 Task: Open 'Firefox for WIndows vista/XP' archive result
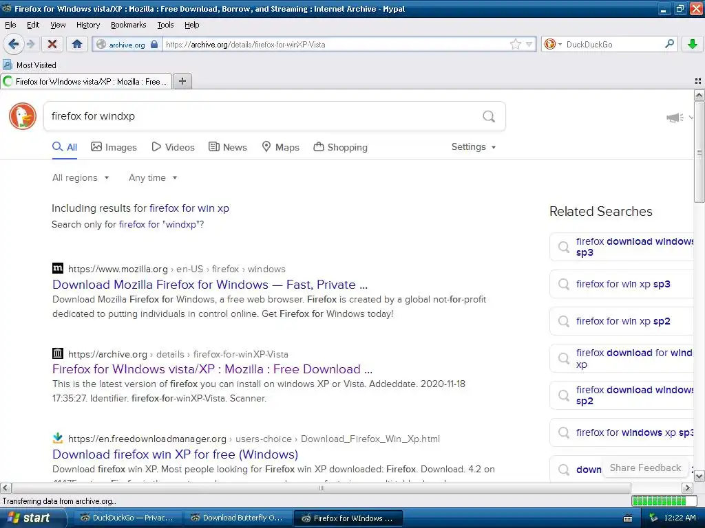212,369
